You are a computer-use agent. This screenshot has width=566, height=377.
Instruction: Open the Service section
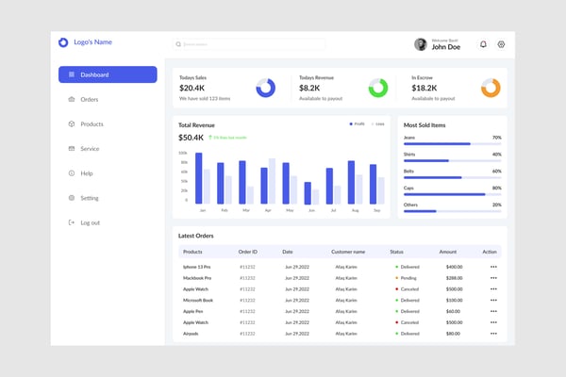tap(90, 149)
